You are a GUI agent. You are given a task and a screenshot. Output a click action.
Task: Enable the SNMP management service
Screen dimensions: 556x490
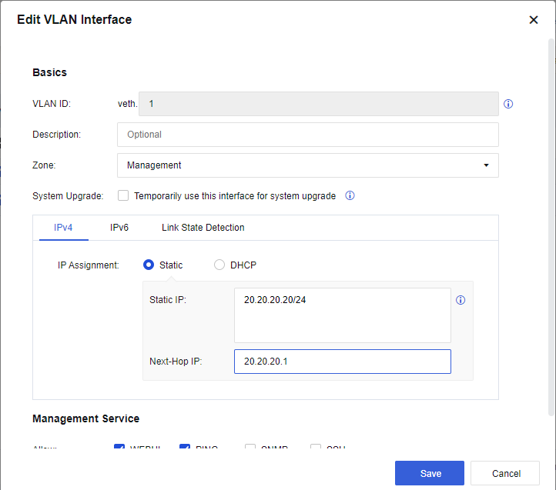250,448
